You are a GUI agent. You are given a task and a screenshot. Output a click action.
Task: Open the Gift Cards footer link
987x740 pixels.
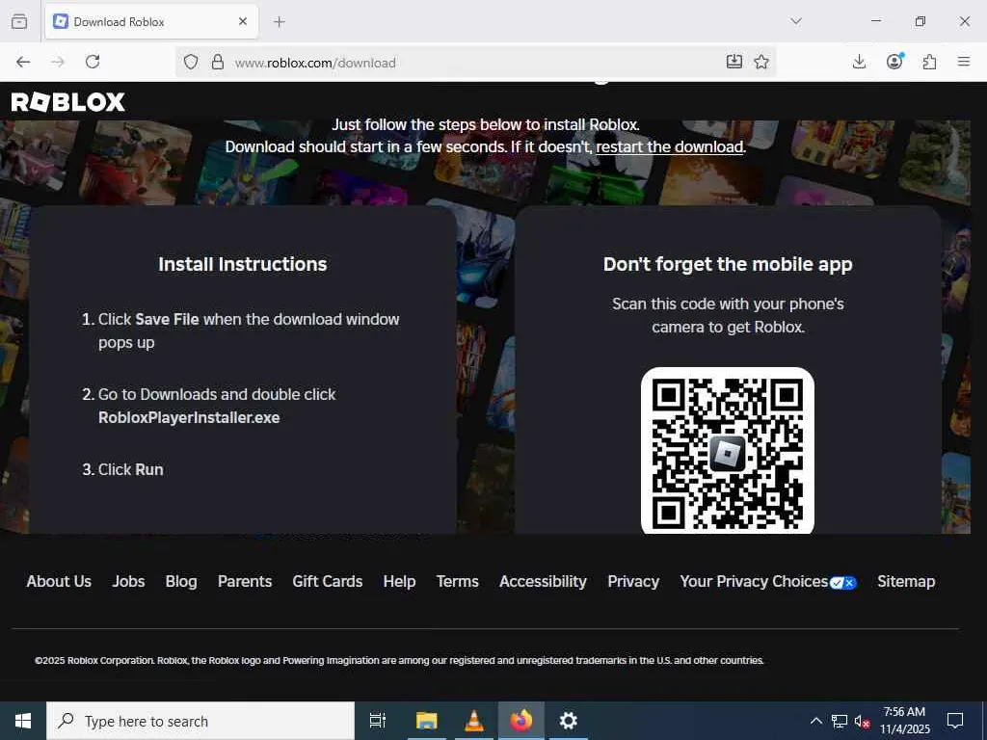pos(328,581)
